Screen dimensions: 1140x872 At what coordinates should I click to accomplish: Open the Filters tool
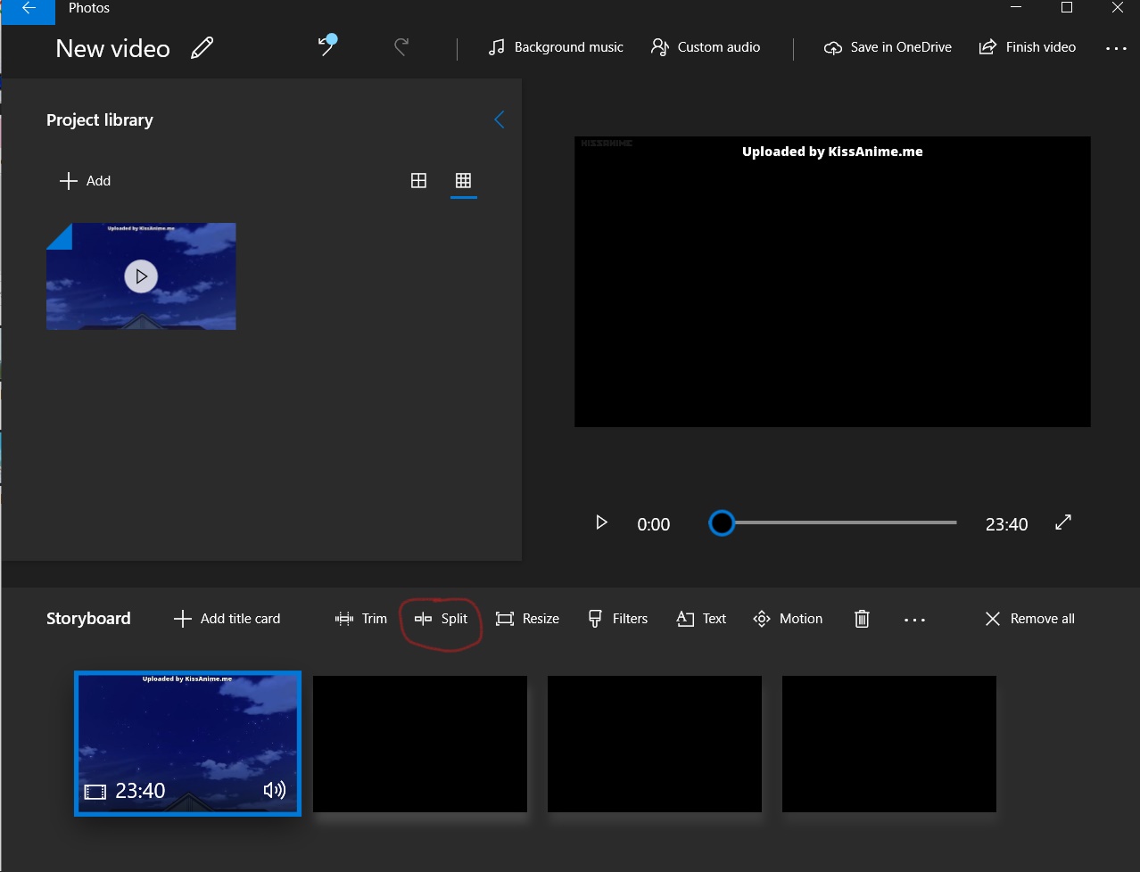pos(617,618)
